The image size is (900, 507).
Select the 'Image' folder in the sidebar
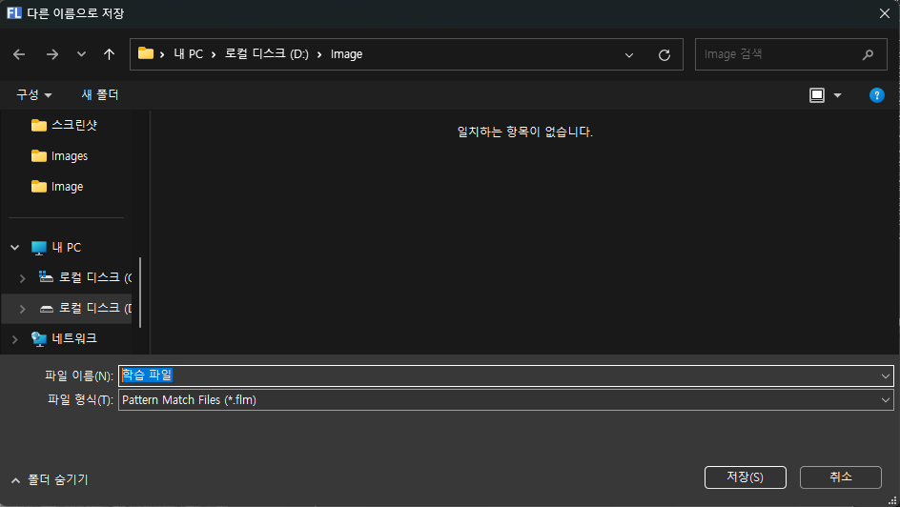click(57, 187)
